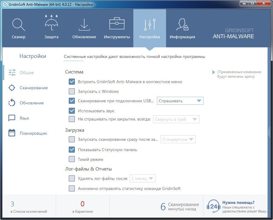Click Сканирование минут(ы) назад status

pyautogui.click(x=183, y=207)
